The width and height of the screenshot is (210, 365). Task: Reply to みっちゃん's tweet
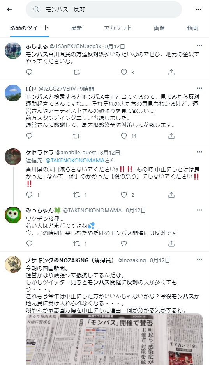pos(29,244)
